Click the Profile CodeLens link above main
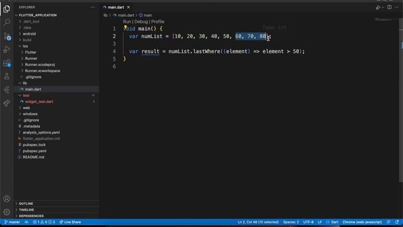Screen dimensions: 403x227 coord(157,21)
